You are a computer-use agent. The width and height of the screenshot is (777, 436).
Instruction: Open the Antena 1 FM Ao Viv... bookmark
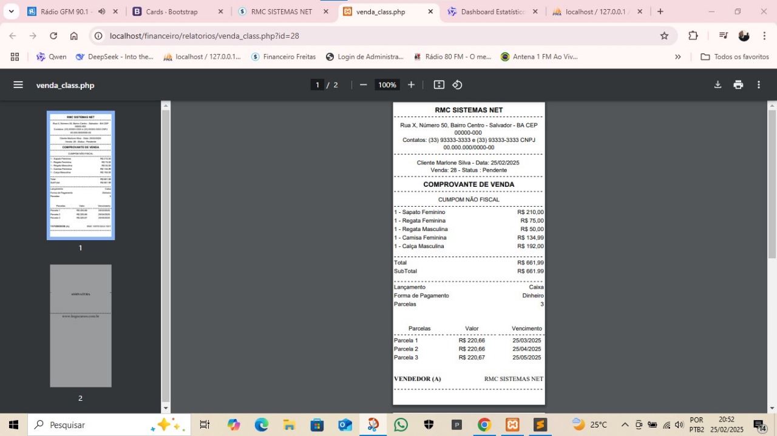click(x=539, y=57)
